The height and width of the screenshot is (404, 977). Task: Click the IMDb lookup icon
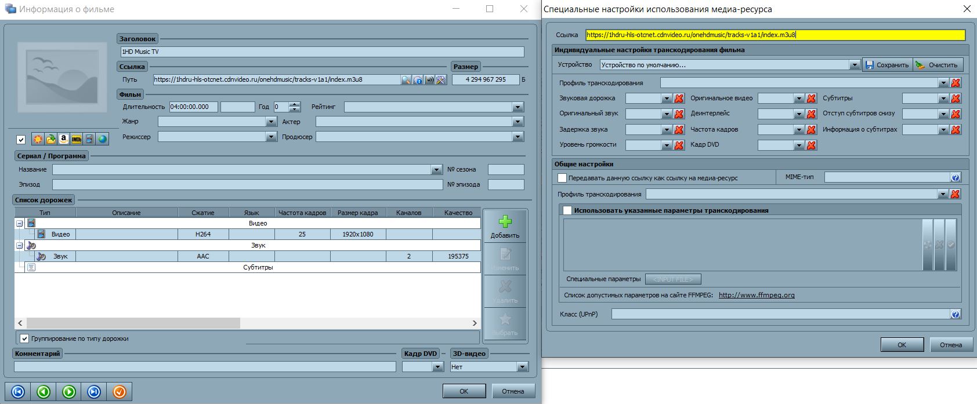(77, 139)
